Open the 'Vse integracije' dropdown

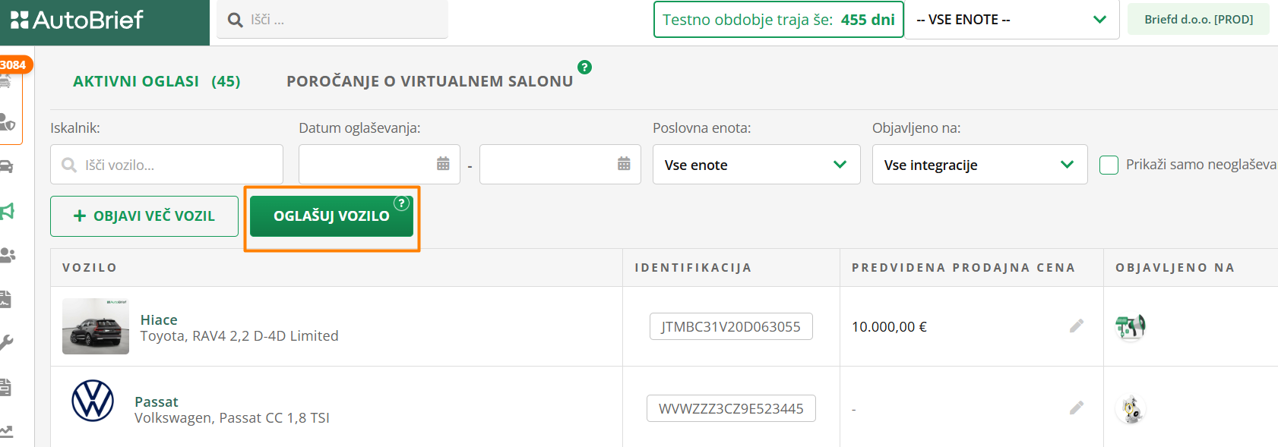[979, 165]
